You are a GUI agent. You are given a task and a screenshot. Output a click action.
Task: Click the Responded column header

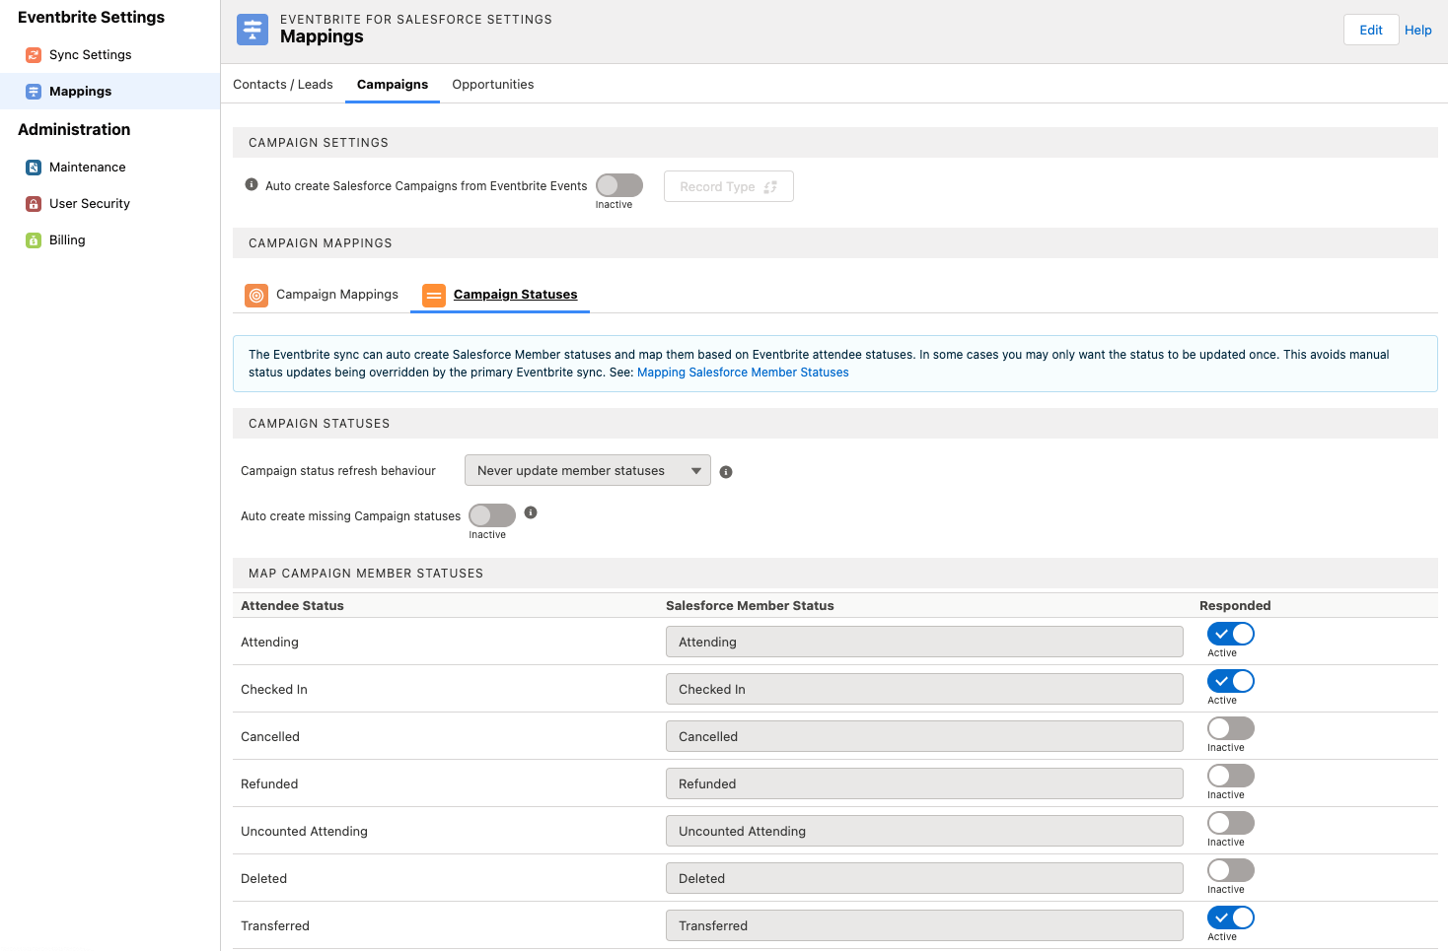pos(1235,606)
